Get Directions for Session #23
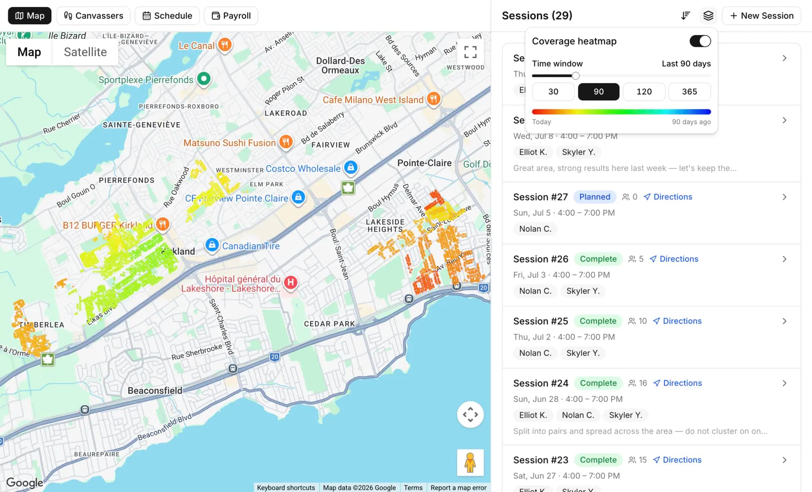The image size is (812, 492). click(677, 460)
